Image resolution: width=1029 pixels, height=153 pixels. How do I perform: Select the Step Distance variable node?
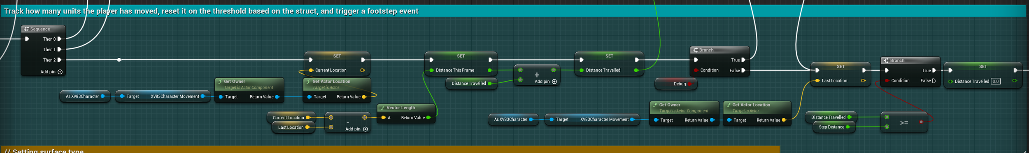834,127
